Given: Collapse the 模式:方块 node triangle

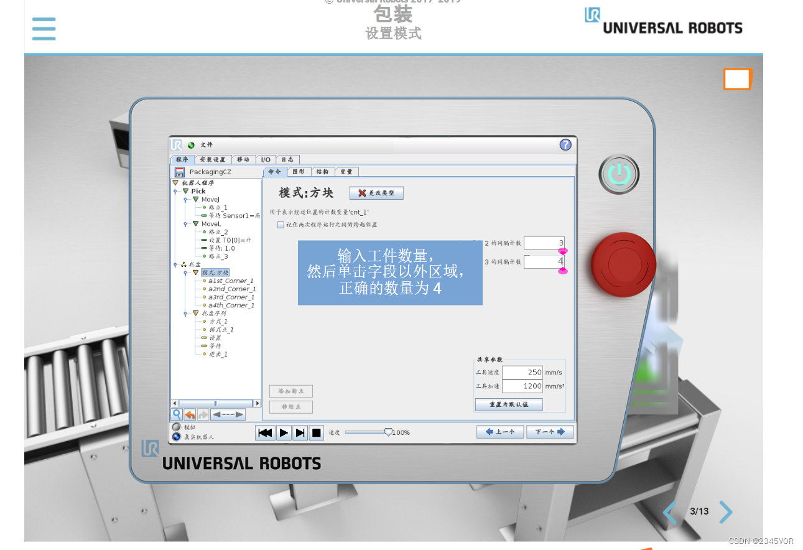Looking at the screenshot, I should click(195, 273).
